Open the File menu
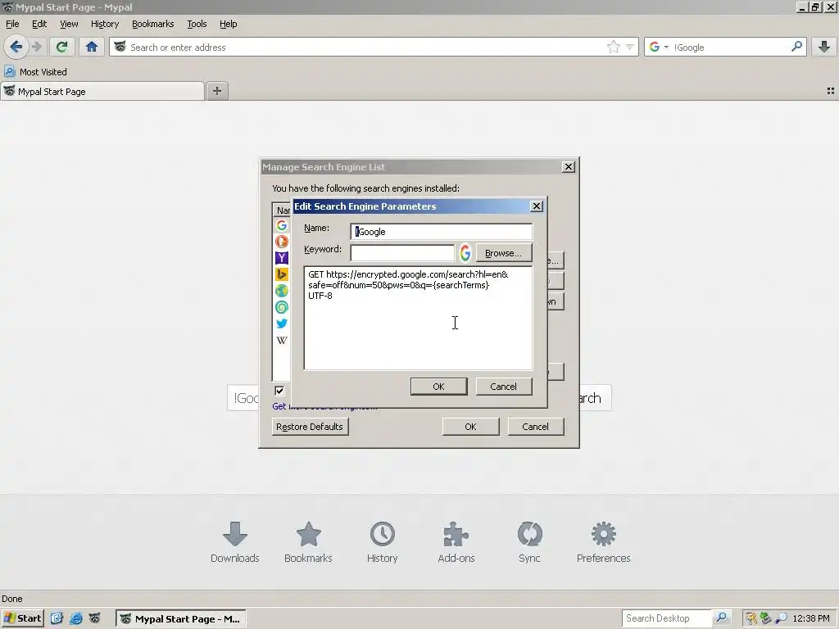Image resolution: width=839 pixels, height=629 pixels. point(12,24)
